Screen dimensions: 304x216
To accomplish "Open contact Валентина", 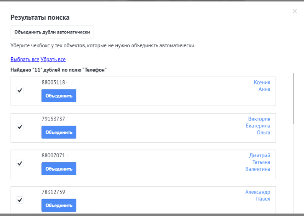I will coord(258,169).
